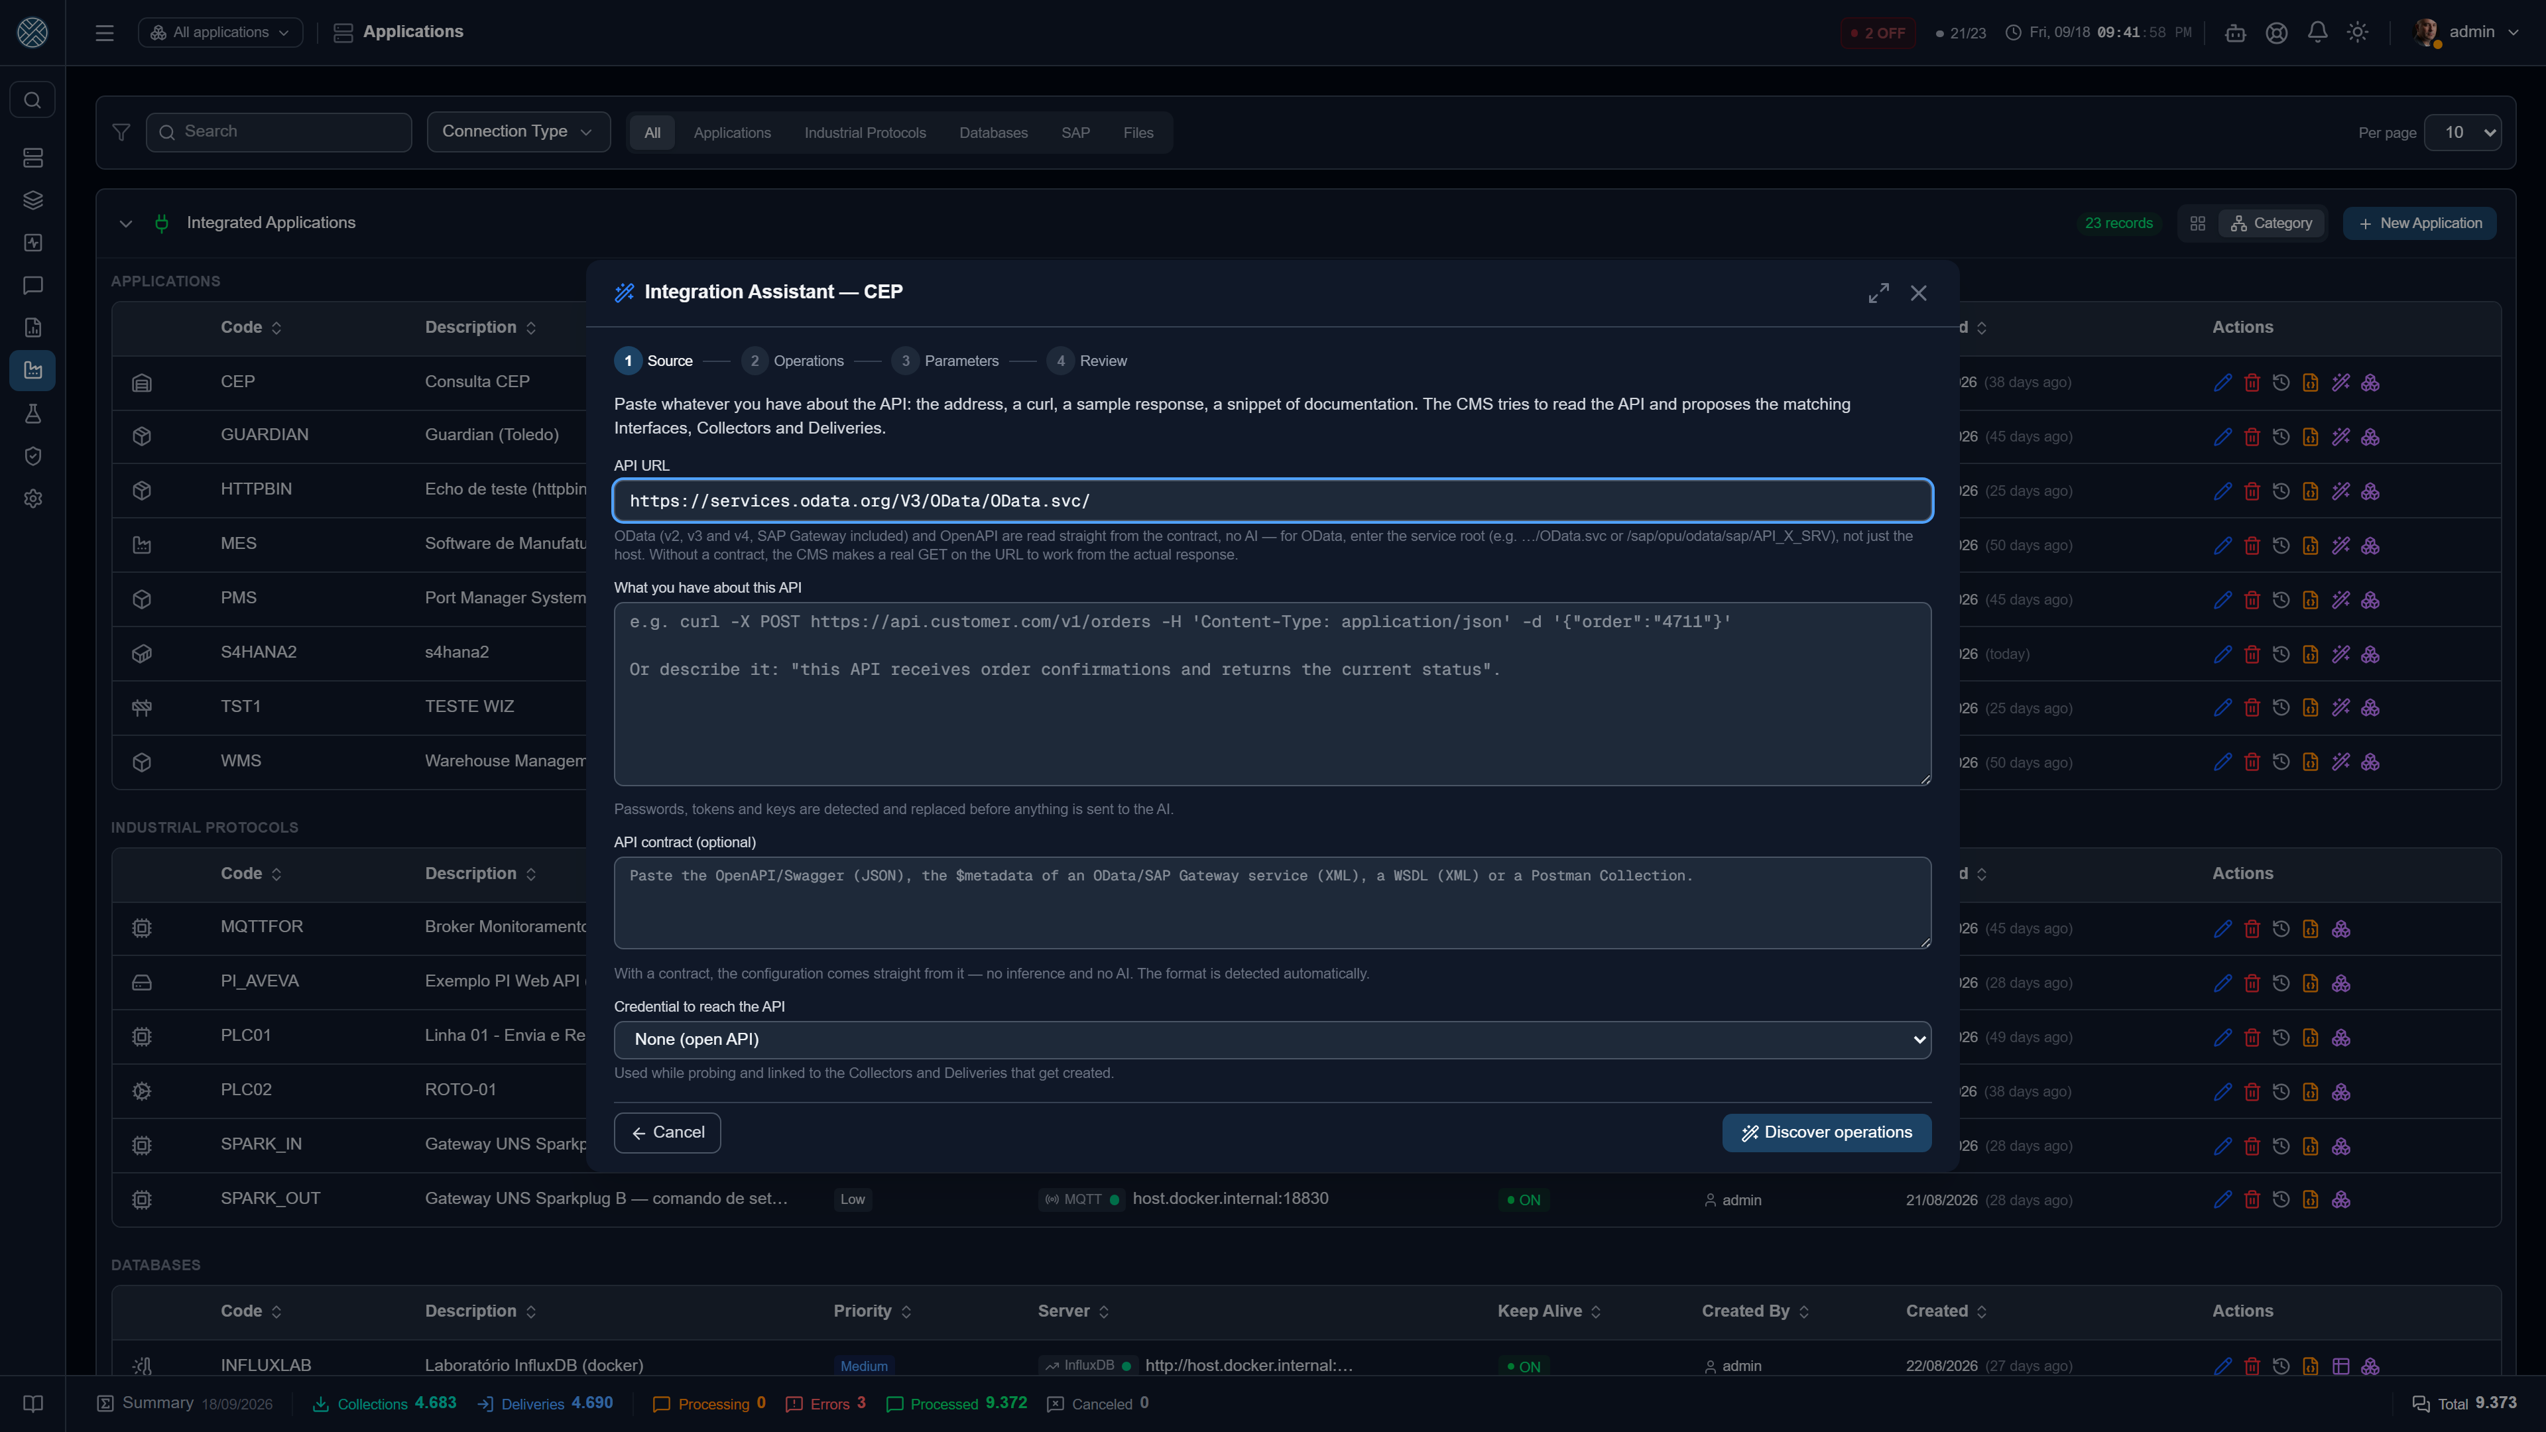Edit the MQTTFOR row with the pencil
Screen dimensions: 2546x1432
tap(2222, 929)
